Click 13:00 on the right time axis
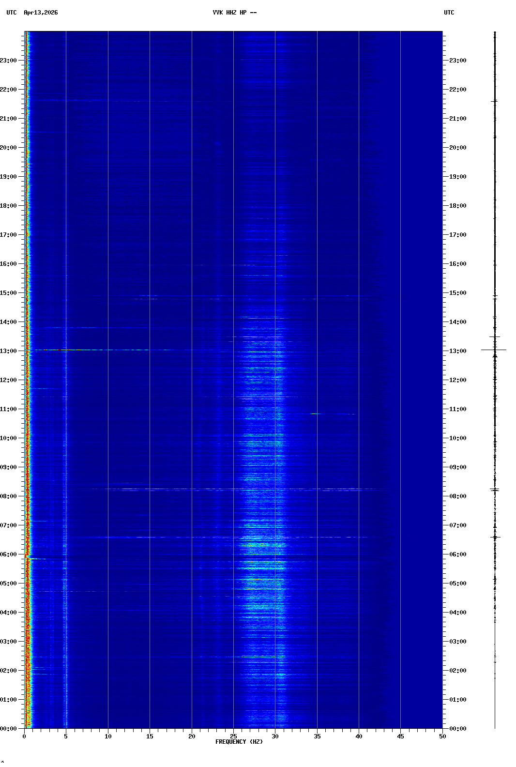The image size is (516, 767). (x=457, y=351)
